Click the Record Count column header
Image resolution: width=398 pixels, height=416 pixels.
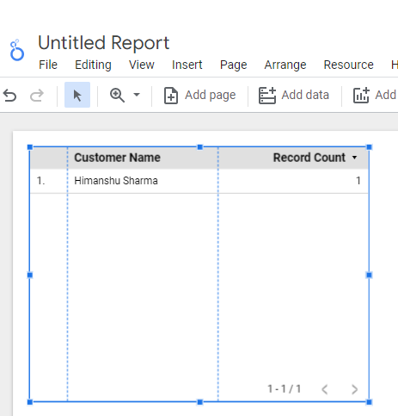[x=309, y=158]
